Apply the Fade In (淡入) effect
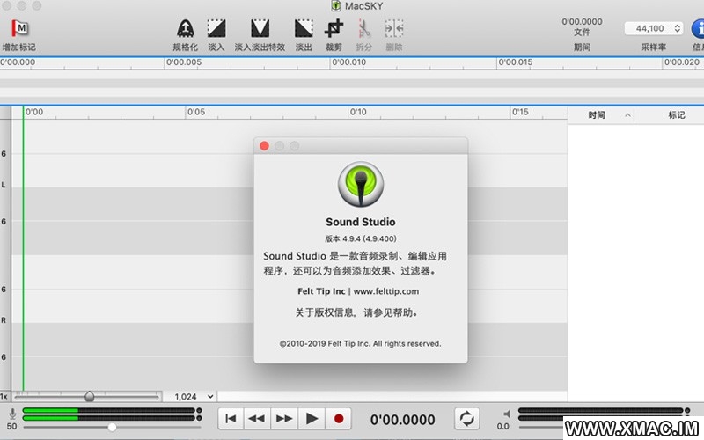 (x=216, y=29)
